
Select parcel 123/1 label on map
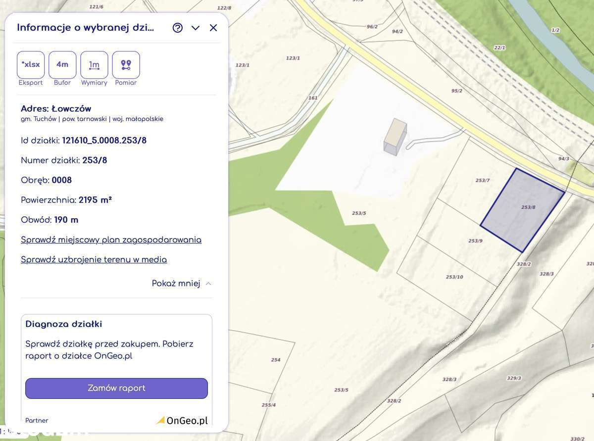coord(293,58)
